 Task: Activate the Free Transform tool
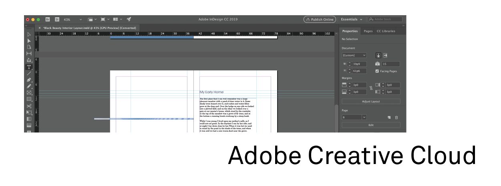pyautogui.click(x=29, y=112)
